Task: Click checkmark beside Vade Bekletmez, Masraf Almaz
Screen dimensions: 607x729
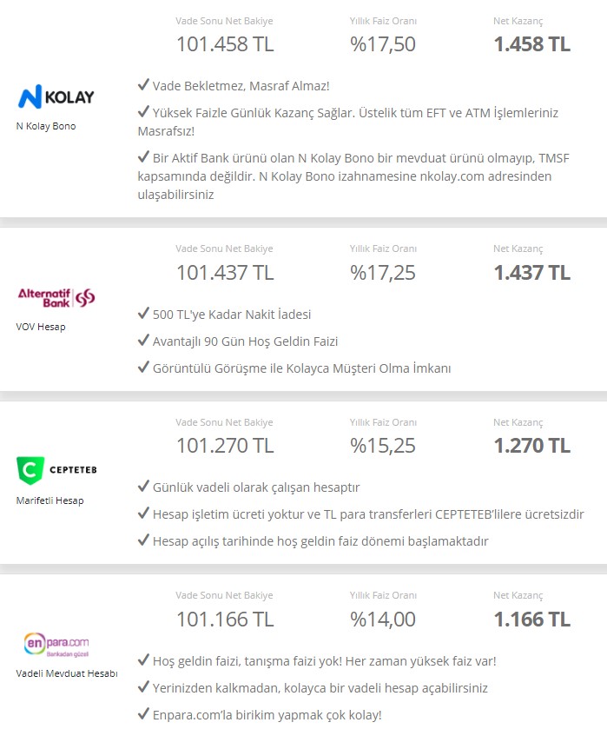Action: pos(143,84)
